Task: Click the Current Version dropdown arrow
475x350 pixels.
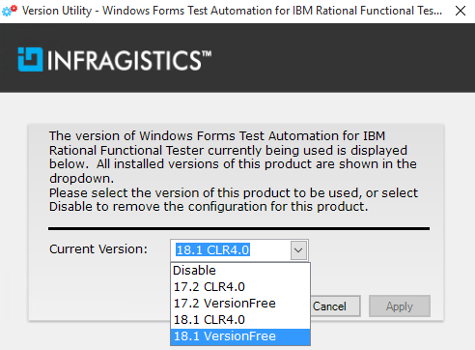Action: tap(298, 250)
